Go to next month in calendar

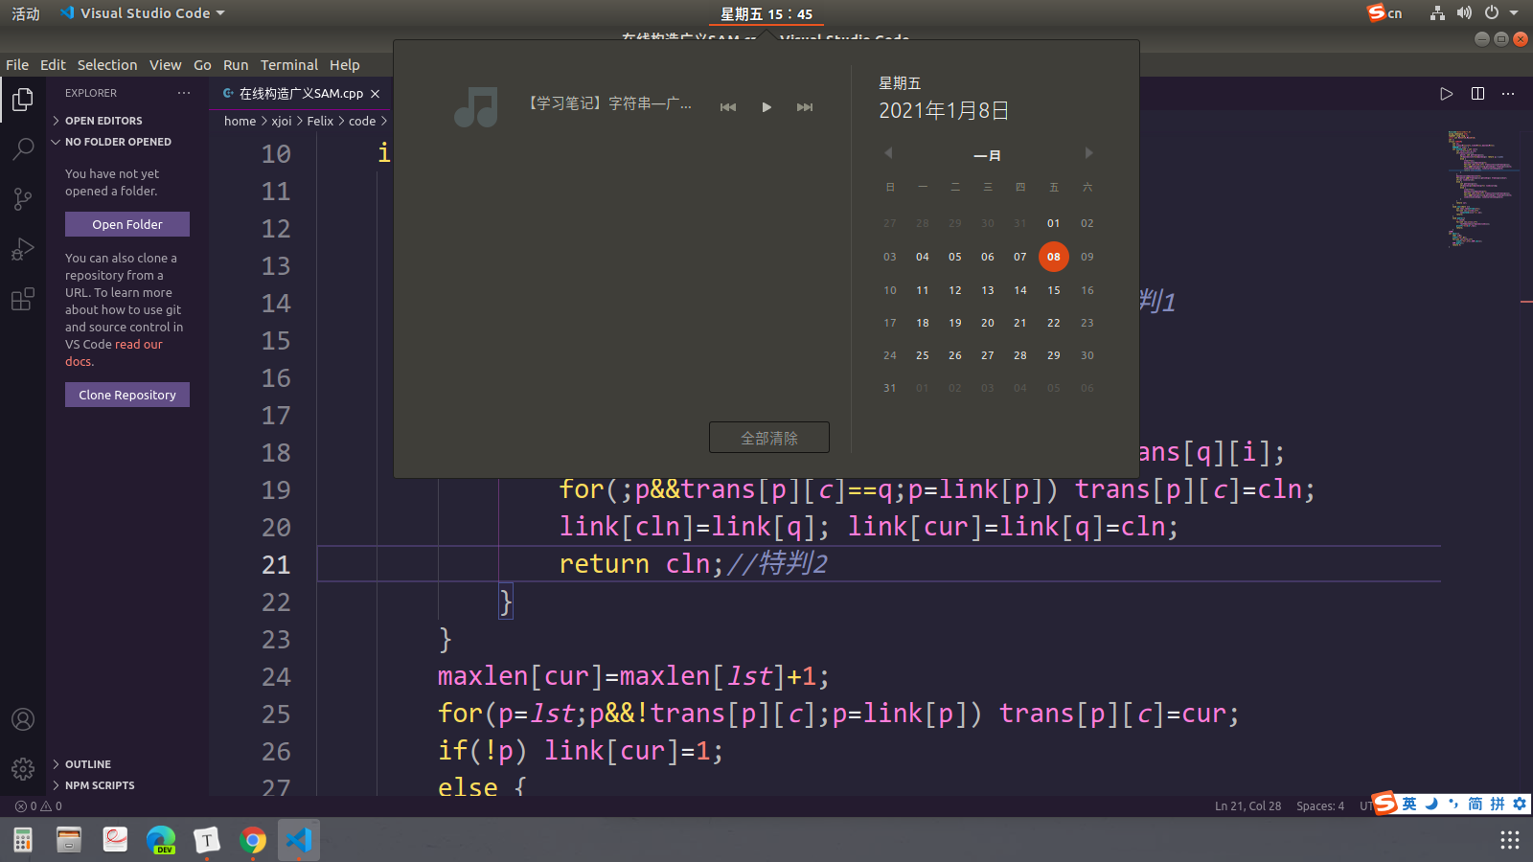1088,153
